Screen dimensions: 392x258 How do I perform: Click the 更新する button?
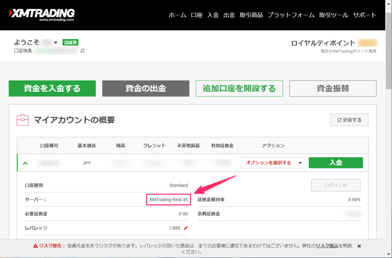tap(350, 120)
